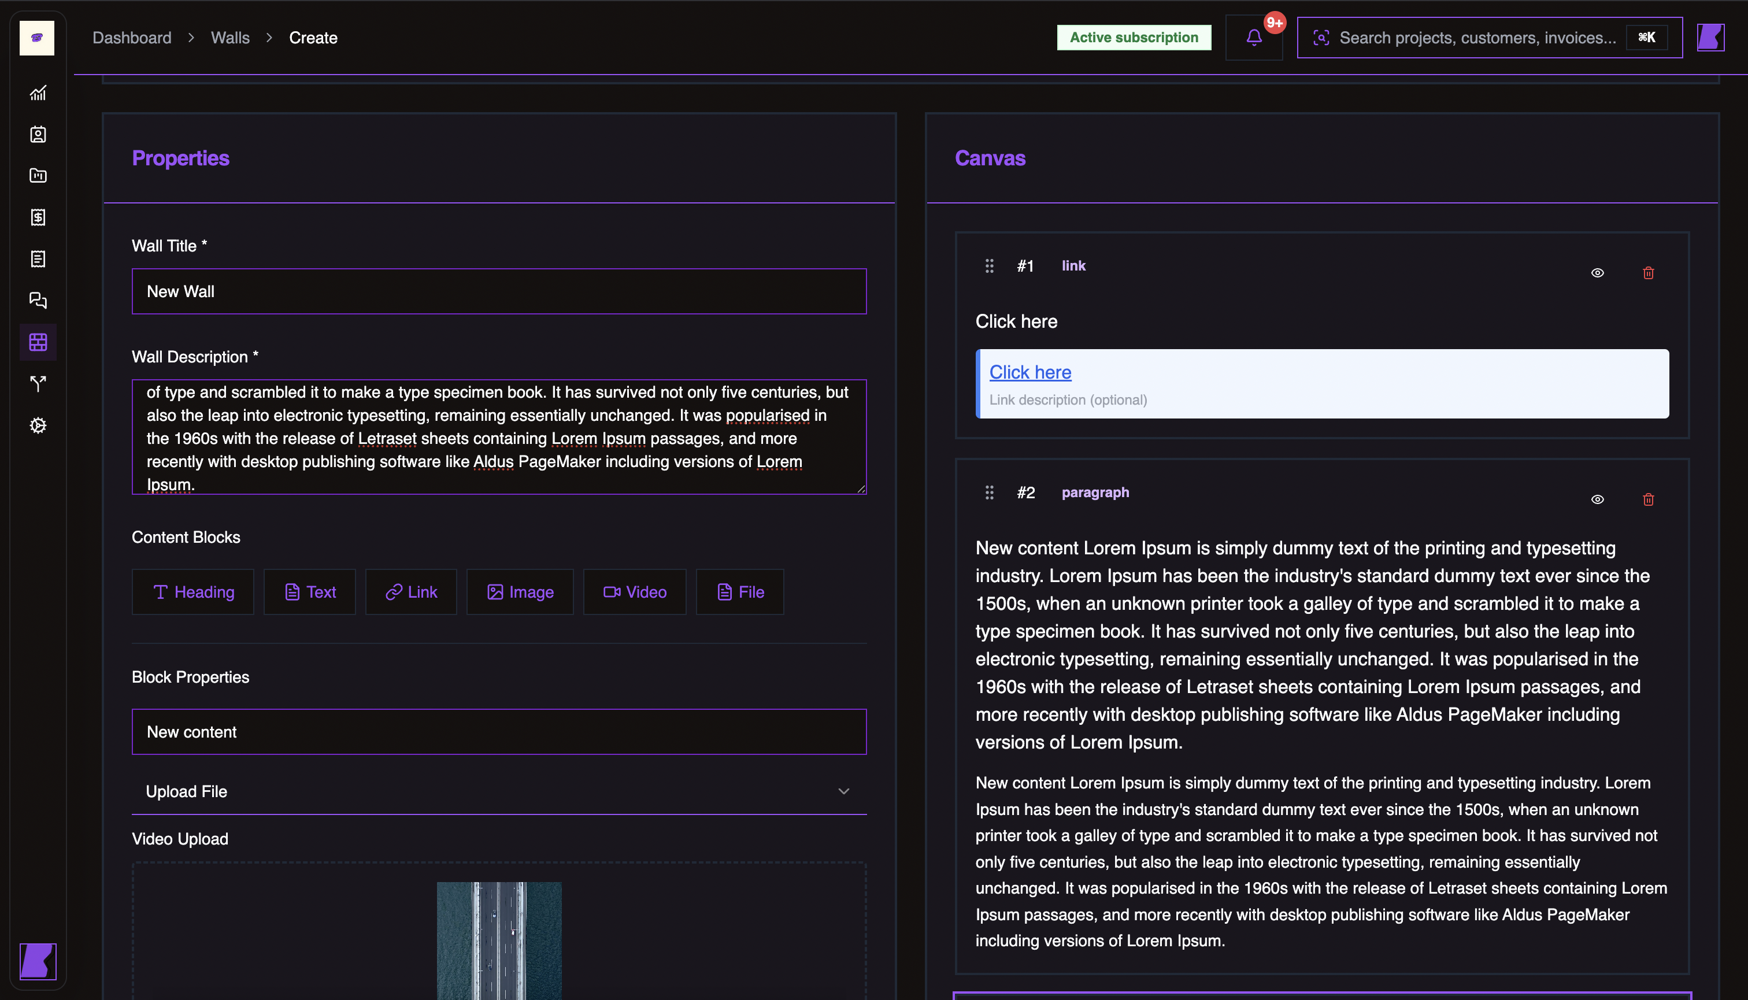Follow the Click here link in canvas

coord(1029,372)
